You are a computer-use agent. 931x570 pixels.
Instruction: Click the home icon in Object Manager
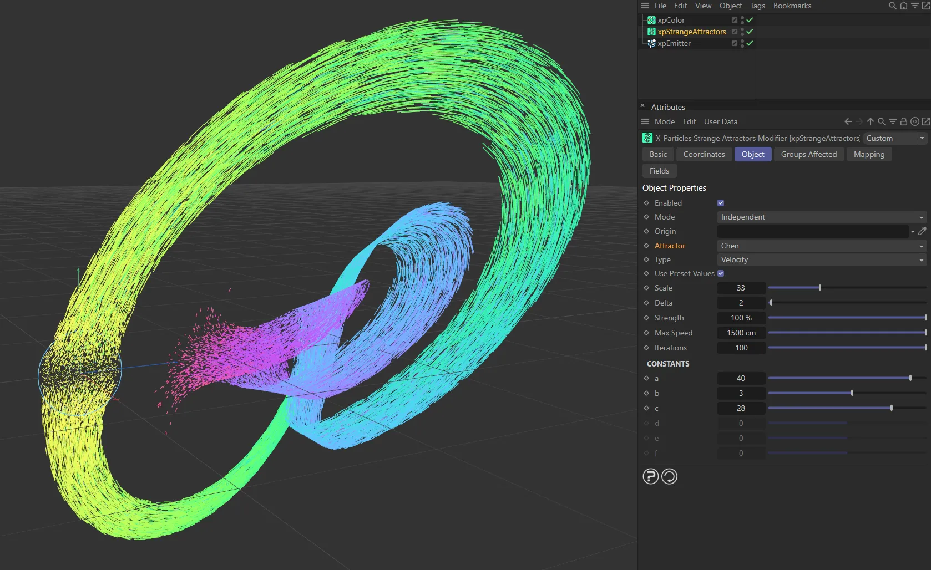903,6
